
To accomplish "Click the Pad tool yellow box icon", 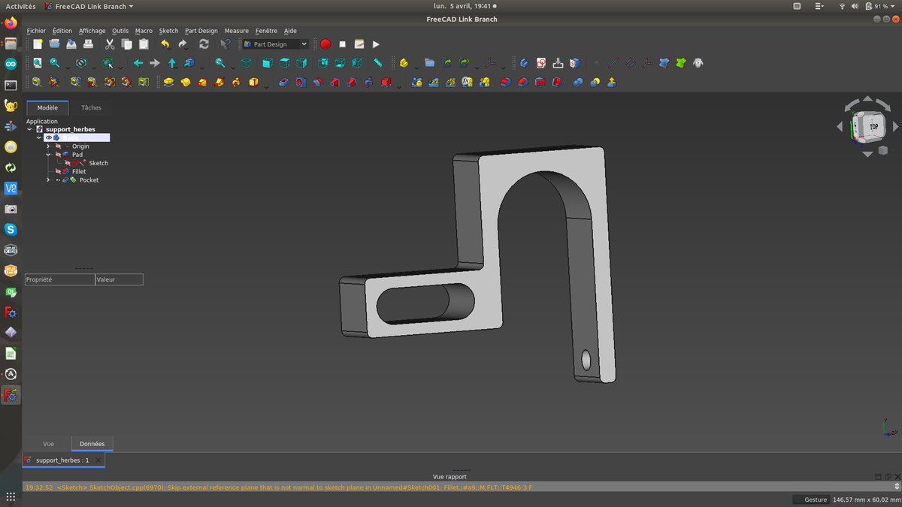I will (x=168, y=82).
